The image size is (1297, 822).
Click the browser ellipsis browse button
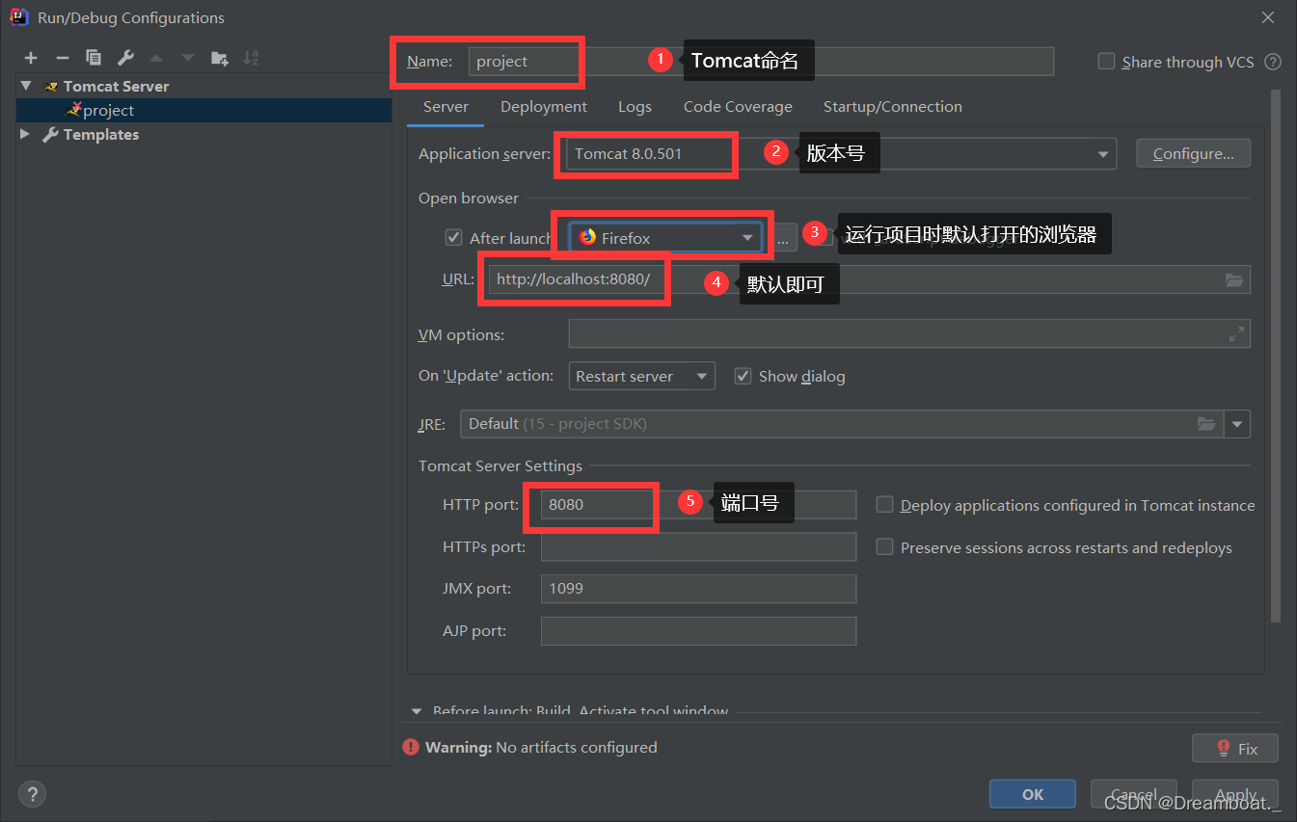(x=786, y=238)
